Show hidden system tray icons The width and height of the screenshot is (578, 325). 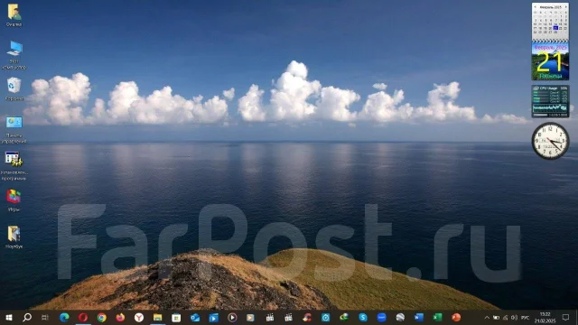tap(487, 318)
